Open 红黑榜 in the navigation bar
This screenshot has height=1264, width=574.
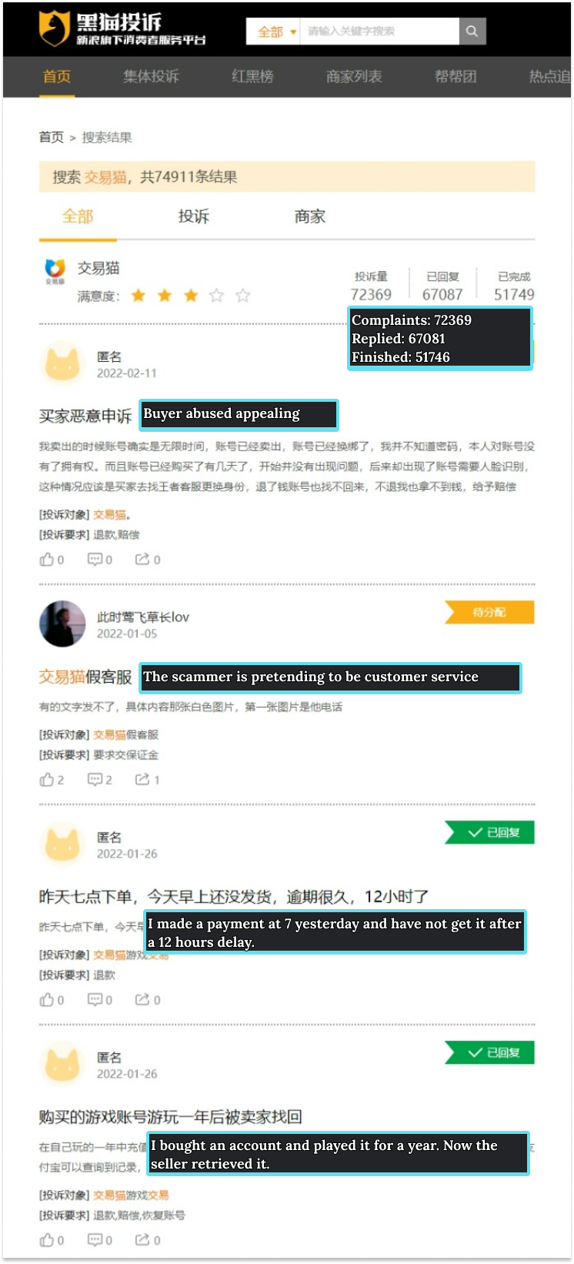pyautogui.click(x=252, y=76)
